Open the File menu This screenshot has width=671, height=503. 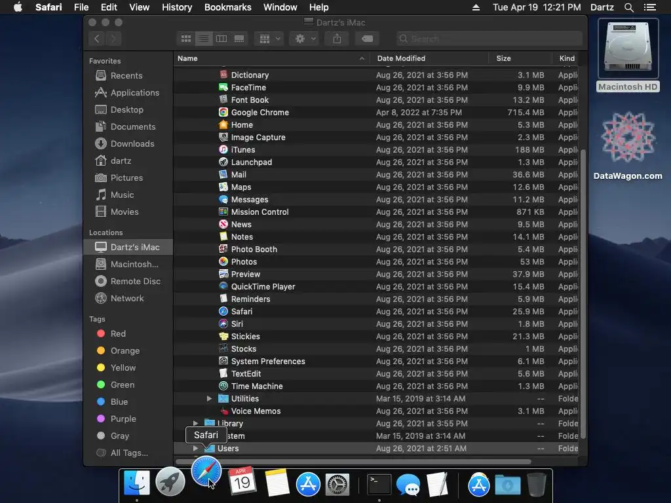81,7
